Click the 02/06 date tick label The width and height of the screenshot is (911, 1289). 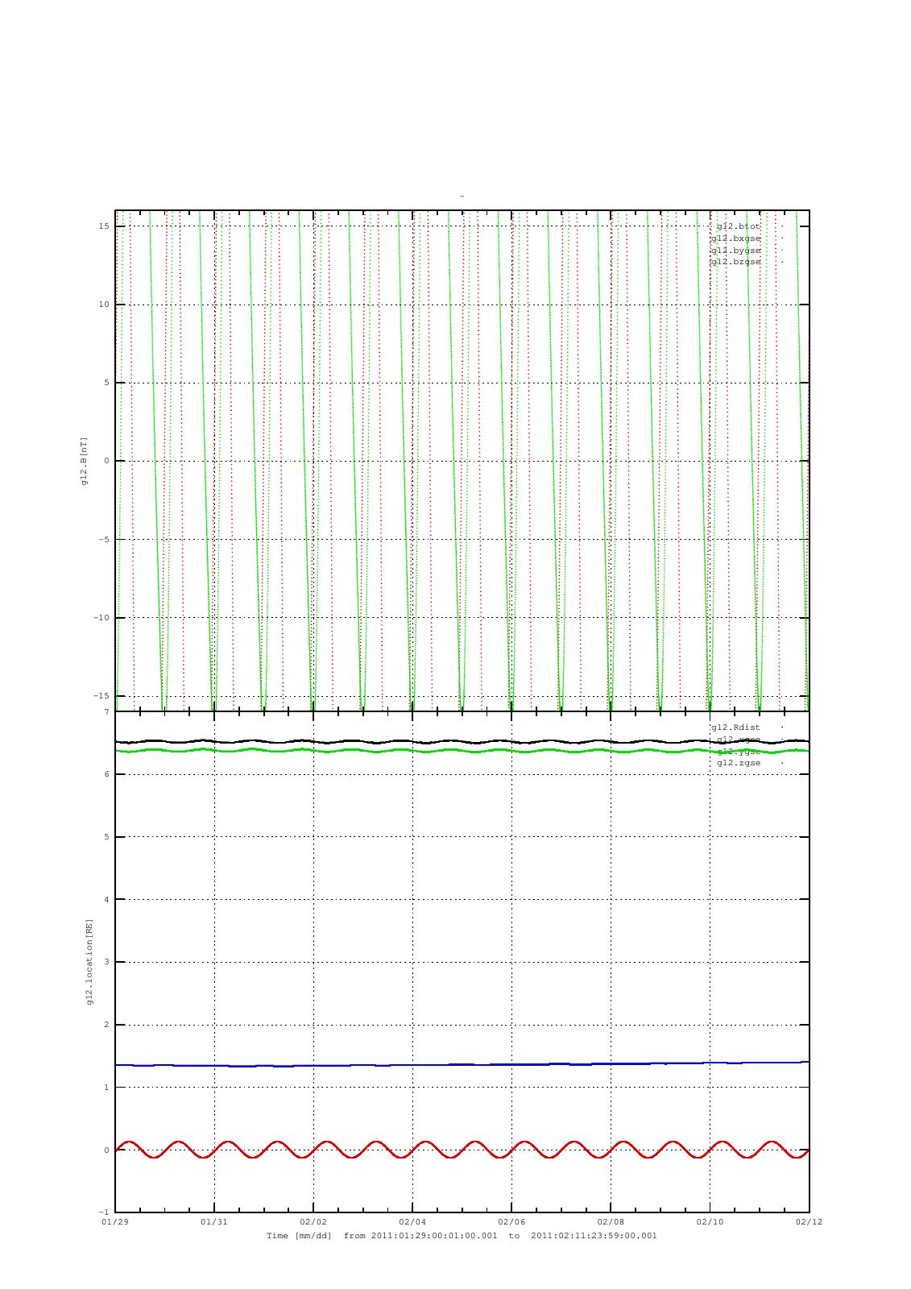tap(511, 1221)
